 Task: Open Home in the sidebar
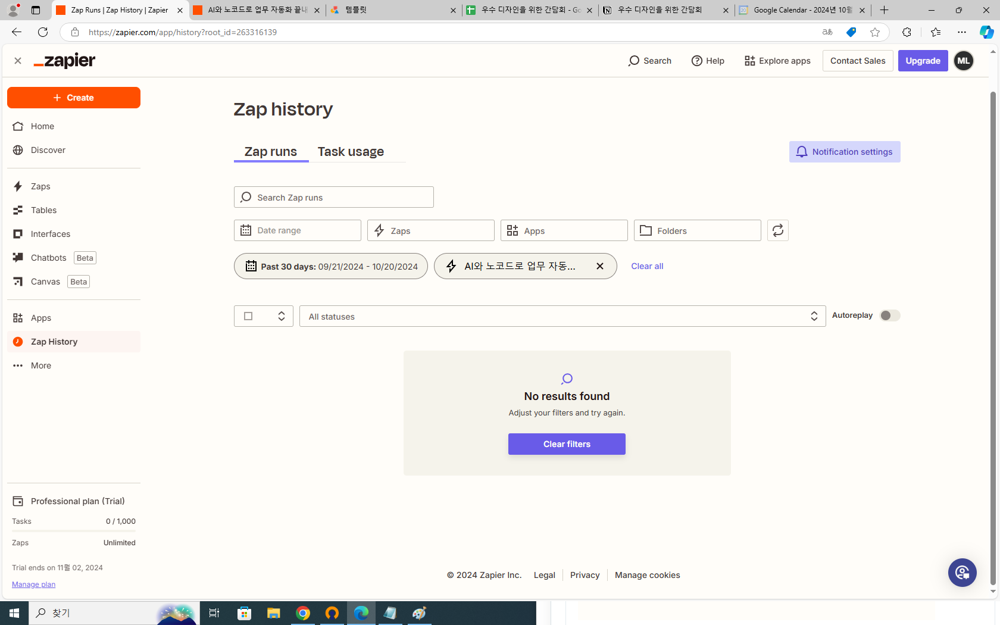(74, 126)
